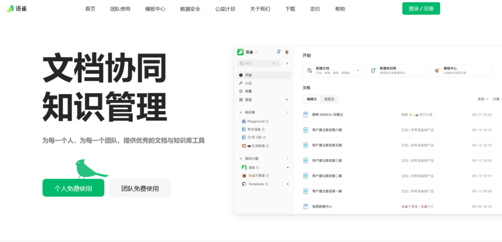
Task: Click the 模板中心 card in the app preview
Action: point(460,70)
